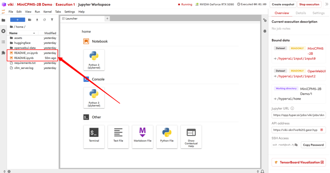Image resolution: width=330 pixels, height=173 pixels.
Task: Open Python 3 console tile
Action: [x=94, y=98]
